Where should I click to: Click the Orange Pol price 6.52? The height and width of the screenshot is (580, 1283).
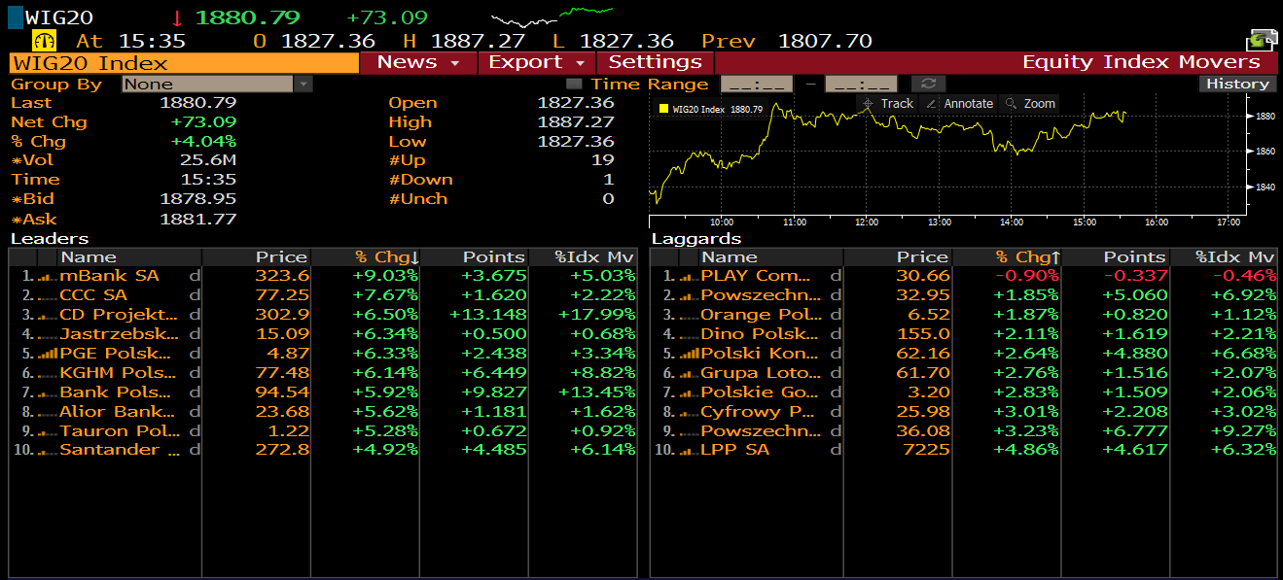[x=929, y=316]
